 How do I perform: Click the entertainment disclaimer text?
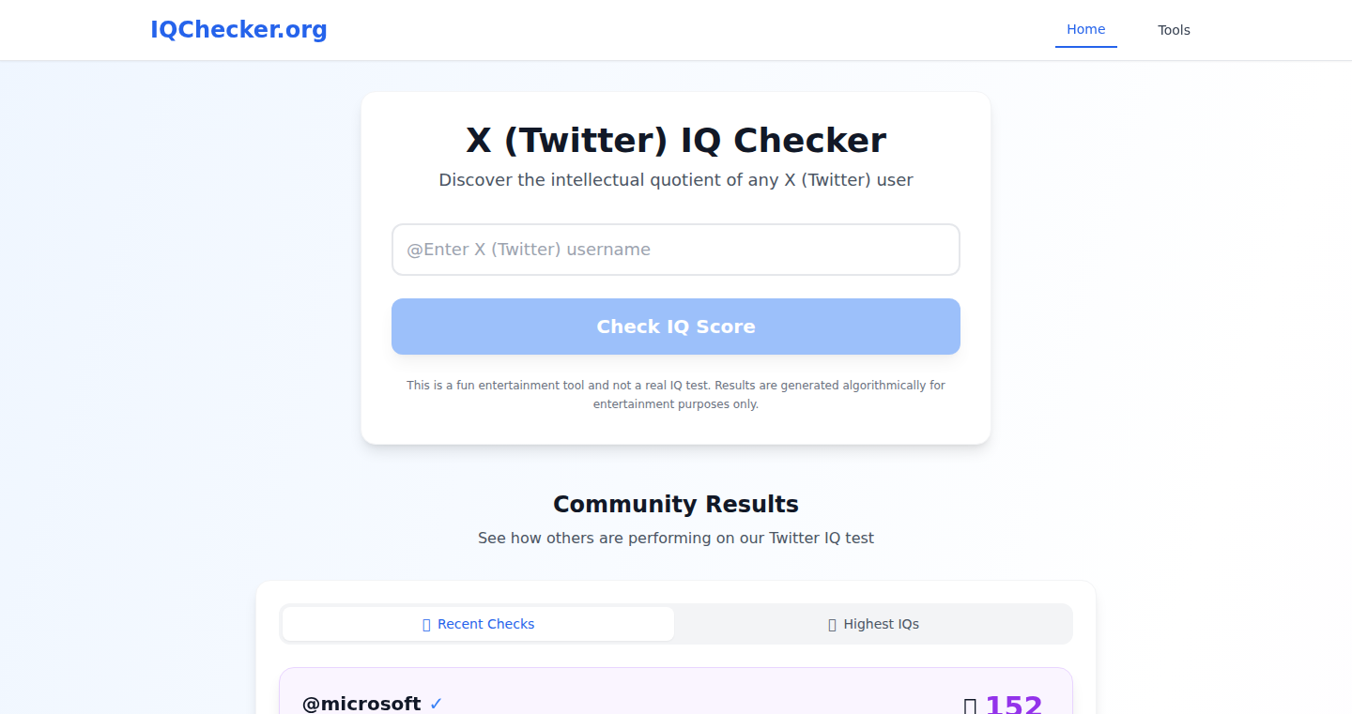(676, 395)
